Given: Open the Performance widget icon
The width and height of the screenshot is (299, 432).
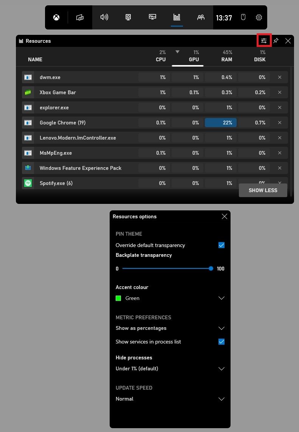Looking at the screenshot, I should [152, 17].
